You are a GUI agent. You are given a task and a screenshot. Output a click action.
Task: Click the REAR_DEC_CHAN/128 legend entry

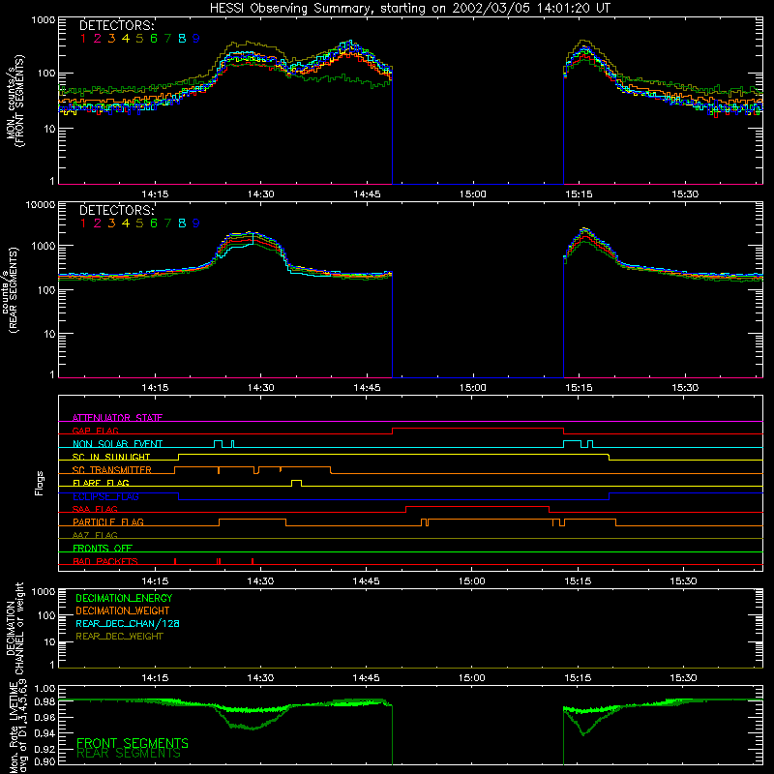tap(128, 623)
